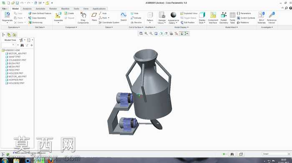Open the Display Style menu button
292x163 pixels.
(202, 17)
